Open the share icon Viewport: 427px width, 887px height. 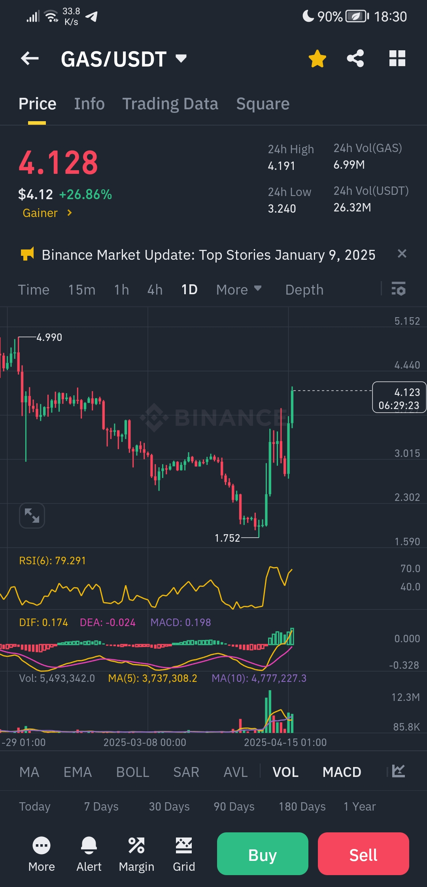tap(355, 59)
